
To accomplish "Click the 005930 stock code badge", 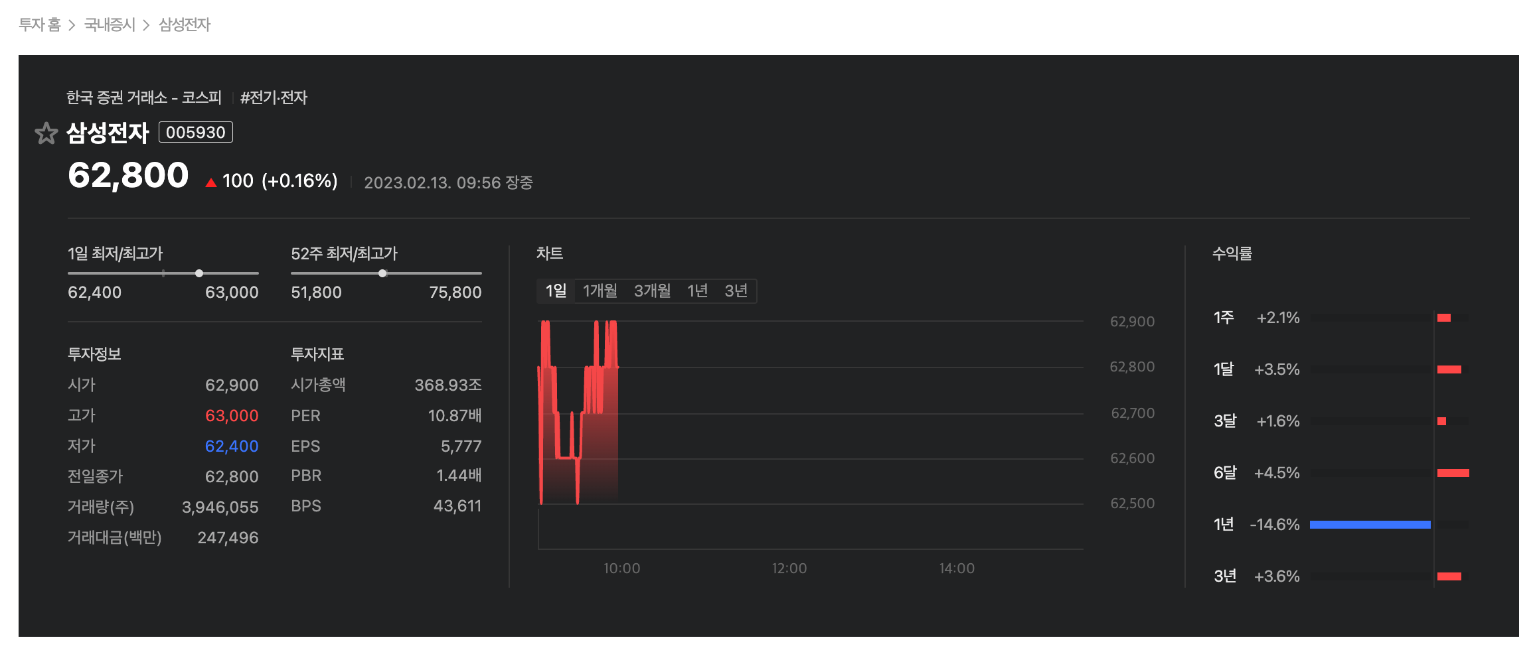I will tap(196, 132).
